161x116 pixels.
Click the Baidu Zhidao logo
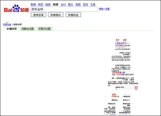pyautogui.click(x=16, y=9)
